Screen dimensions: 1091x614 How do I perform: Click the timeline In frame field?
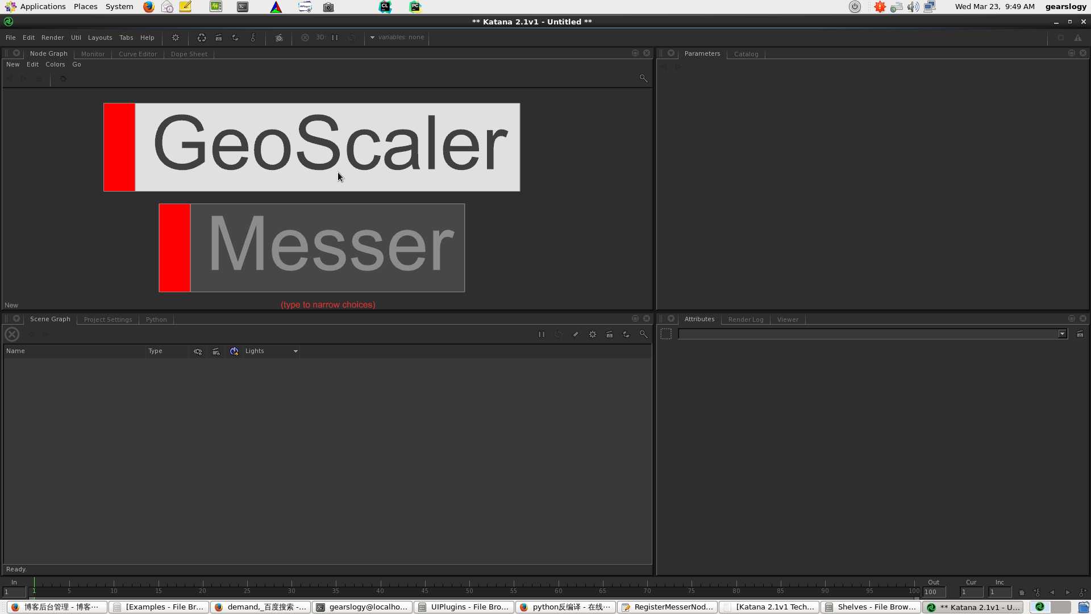pos(14,592)
